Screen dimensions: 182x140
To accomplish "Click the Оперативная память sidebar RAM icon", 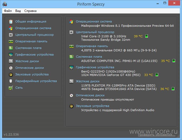I will pyautogui.click(x=11, y=42).
